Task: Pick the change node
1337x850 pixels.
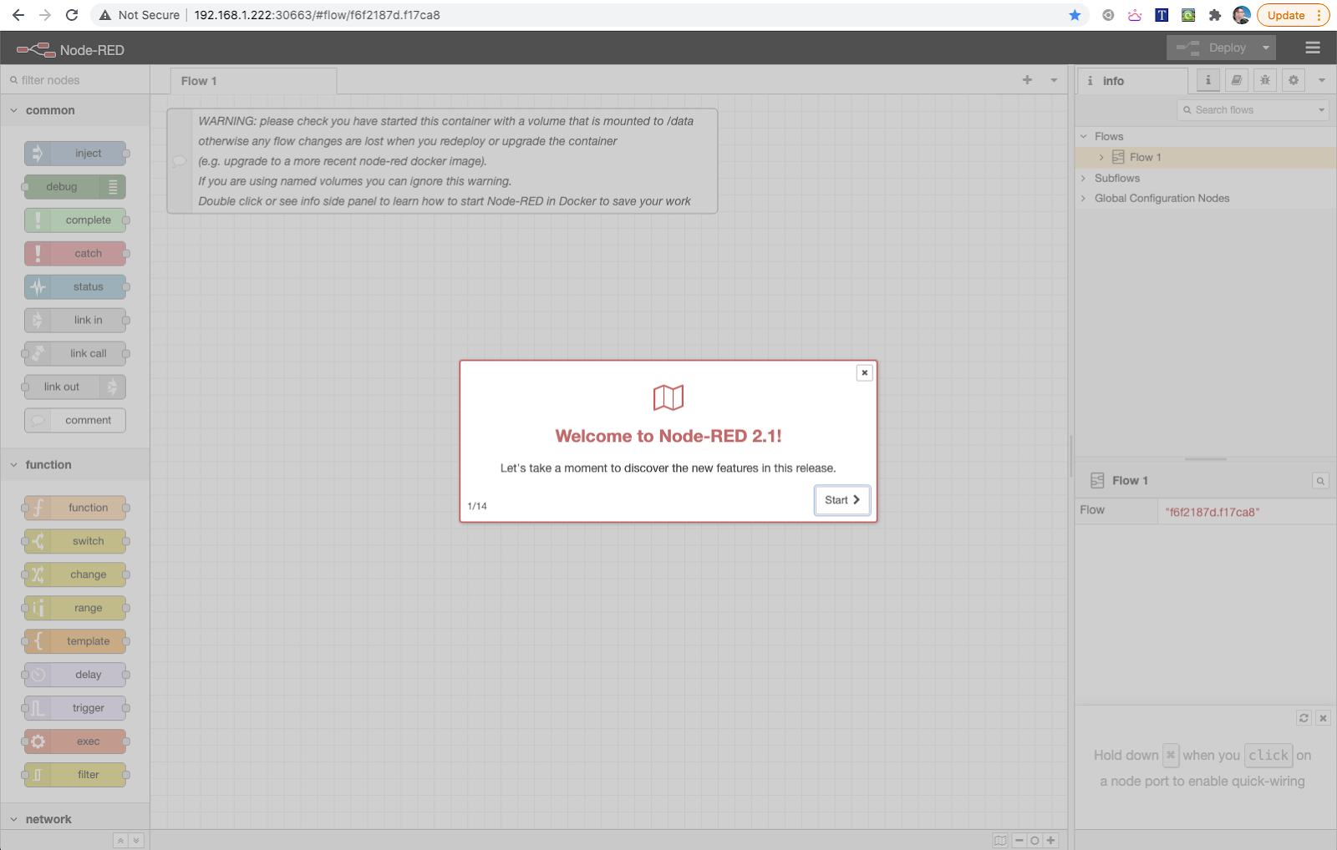Action: [75, 574]
